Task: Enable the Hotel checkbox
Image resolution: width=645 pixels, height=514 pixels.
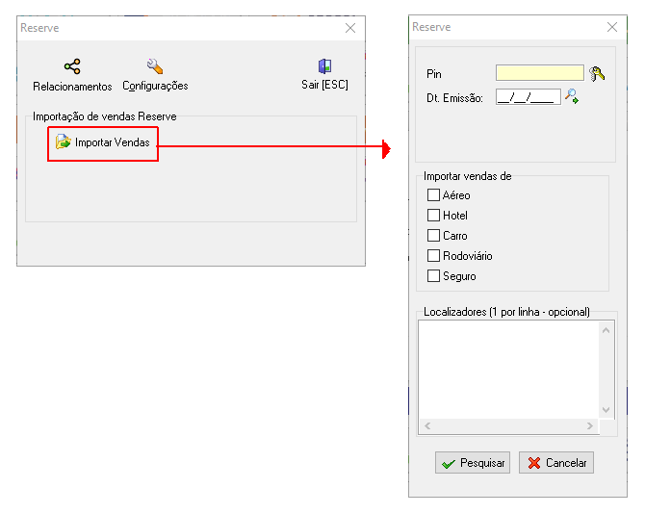Action: coord(433,215)
